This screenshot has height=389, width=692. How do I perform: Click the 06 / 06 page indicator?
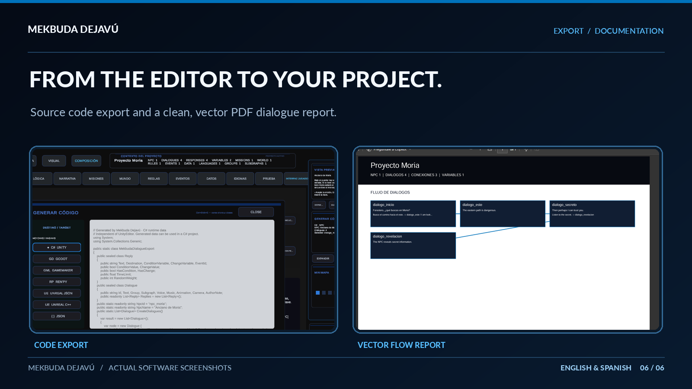click(x=652, y=368)
